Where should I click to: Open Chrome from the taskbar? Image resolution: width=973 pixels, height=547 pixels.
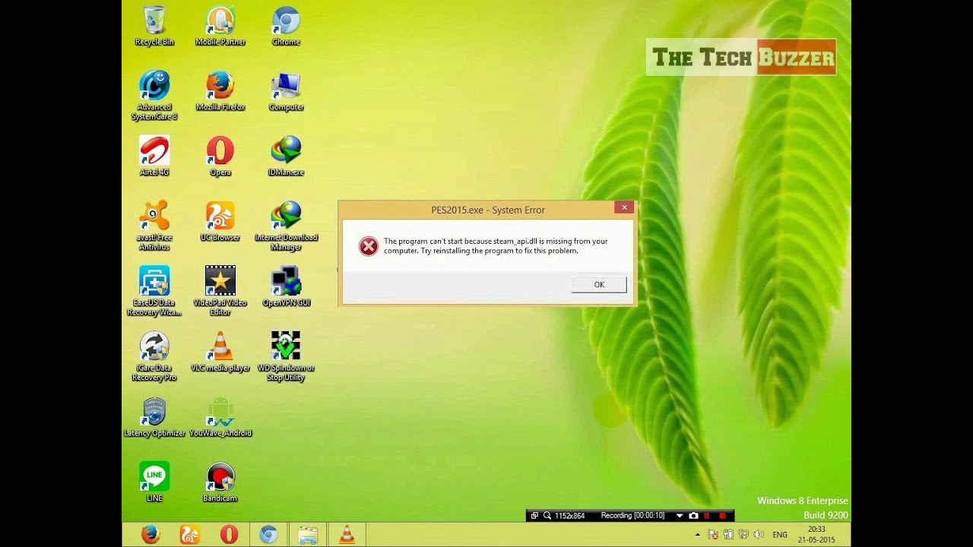coord(268,535)
